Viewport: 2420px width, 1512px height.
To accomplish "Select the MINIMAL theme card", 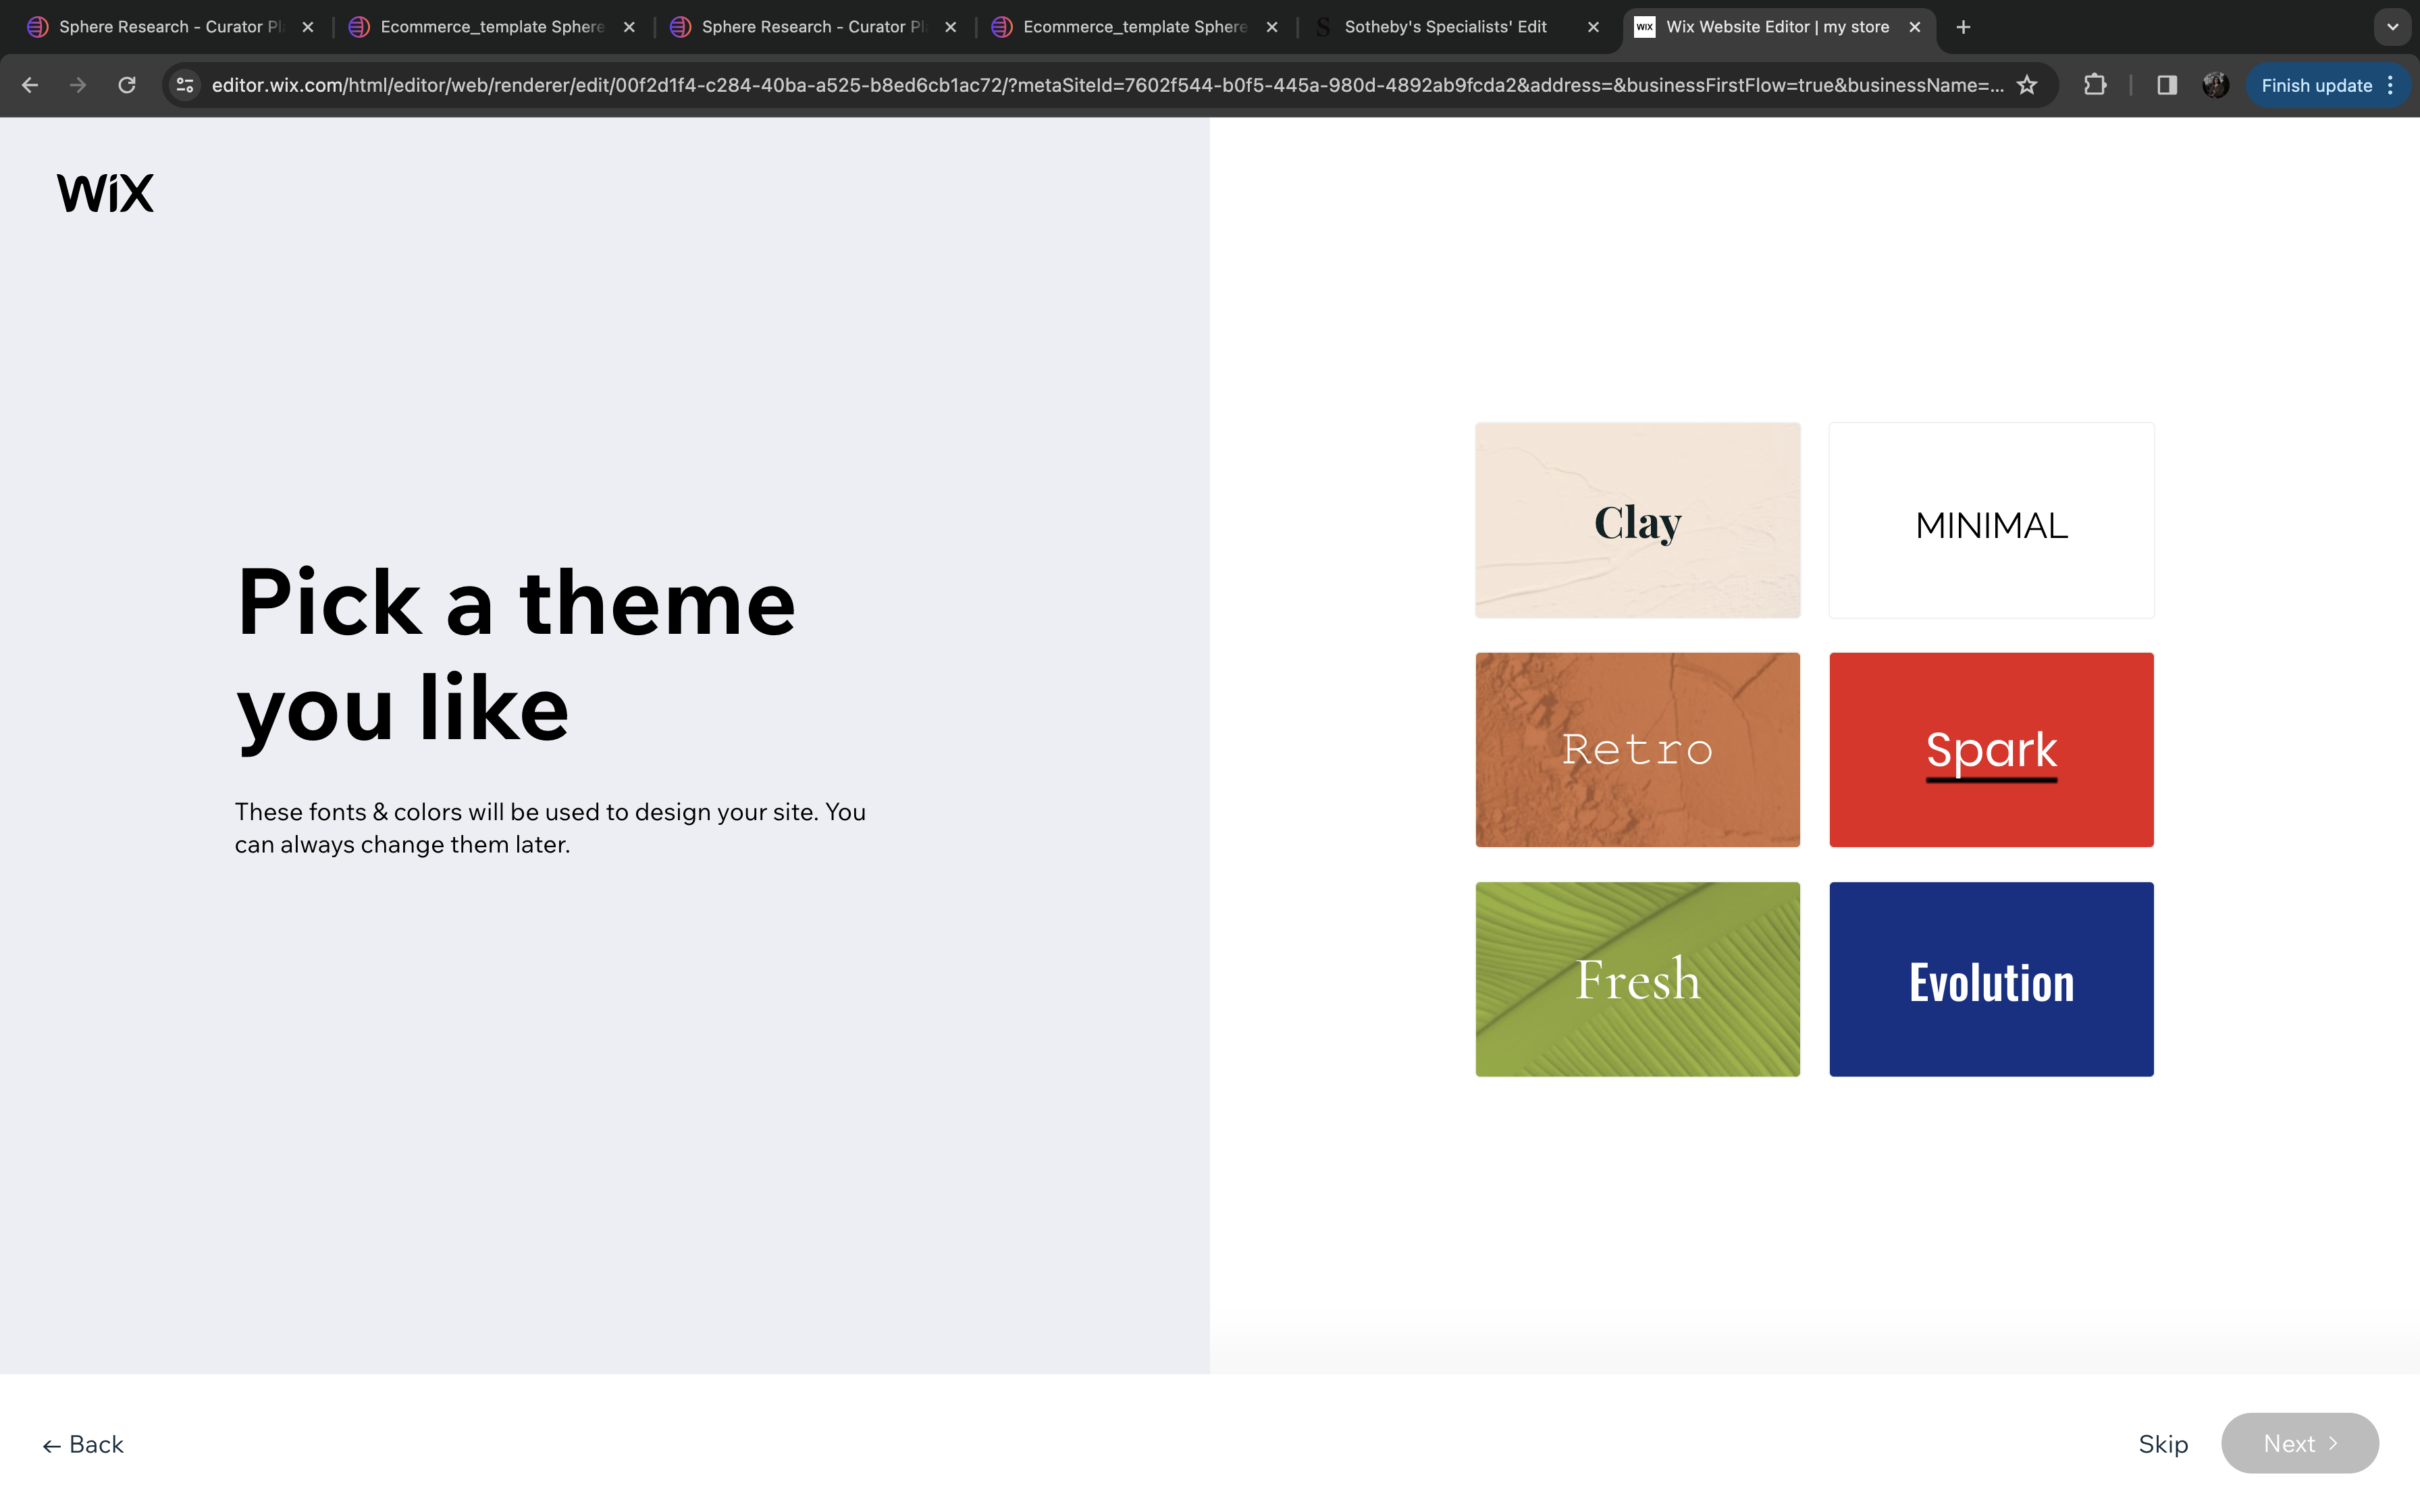I will click(1990, 520).
